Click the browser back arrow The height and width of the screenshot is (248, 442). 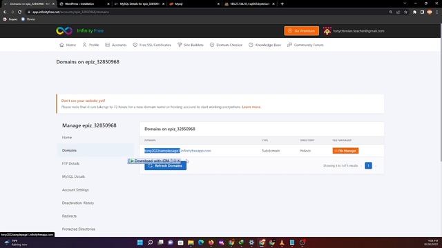[x=5, y=12]
